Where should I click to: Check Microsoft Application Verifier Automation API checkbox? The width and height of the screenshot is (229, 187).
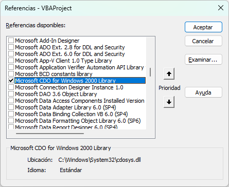point(11,67)
